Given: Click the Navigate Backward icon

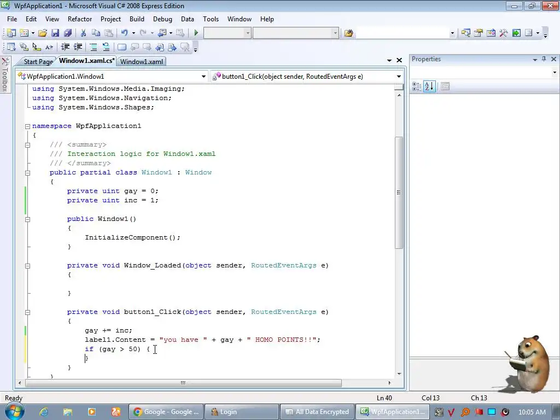Looking at the screenshot, I should click(x=162, y=33).
